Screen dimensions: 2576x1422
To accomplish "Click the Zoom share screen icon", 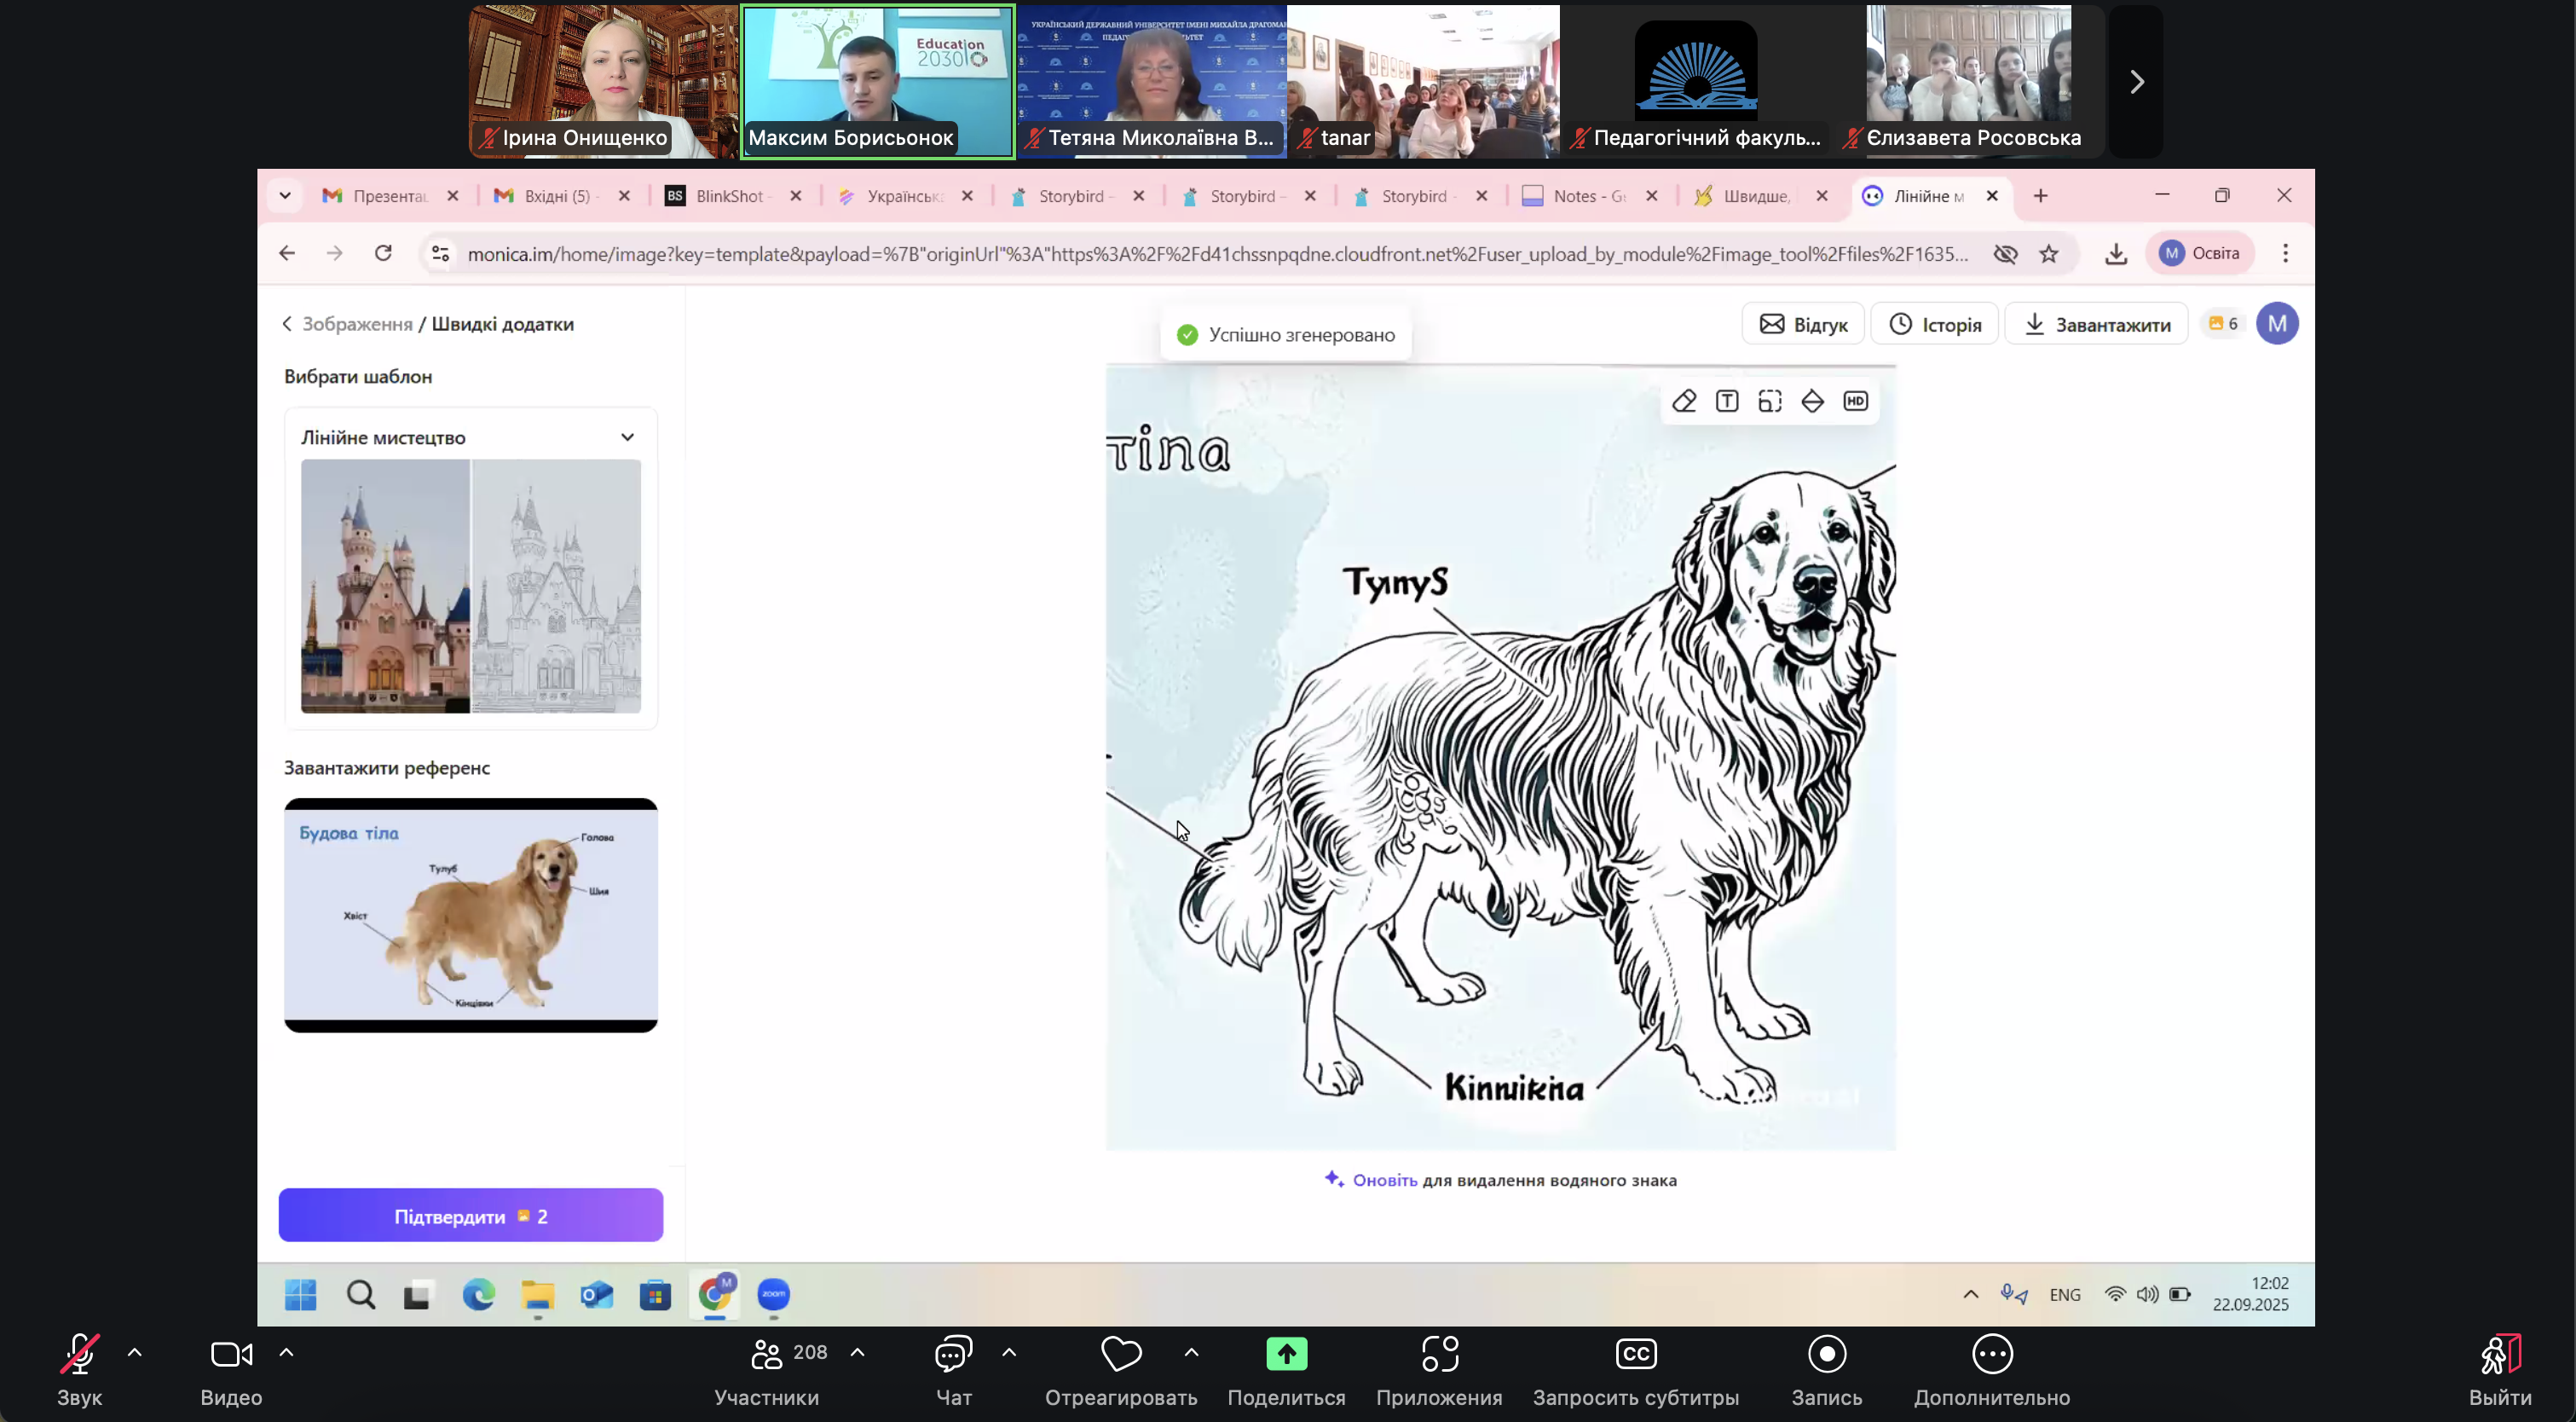I will click(x=1286, y=1354).
